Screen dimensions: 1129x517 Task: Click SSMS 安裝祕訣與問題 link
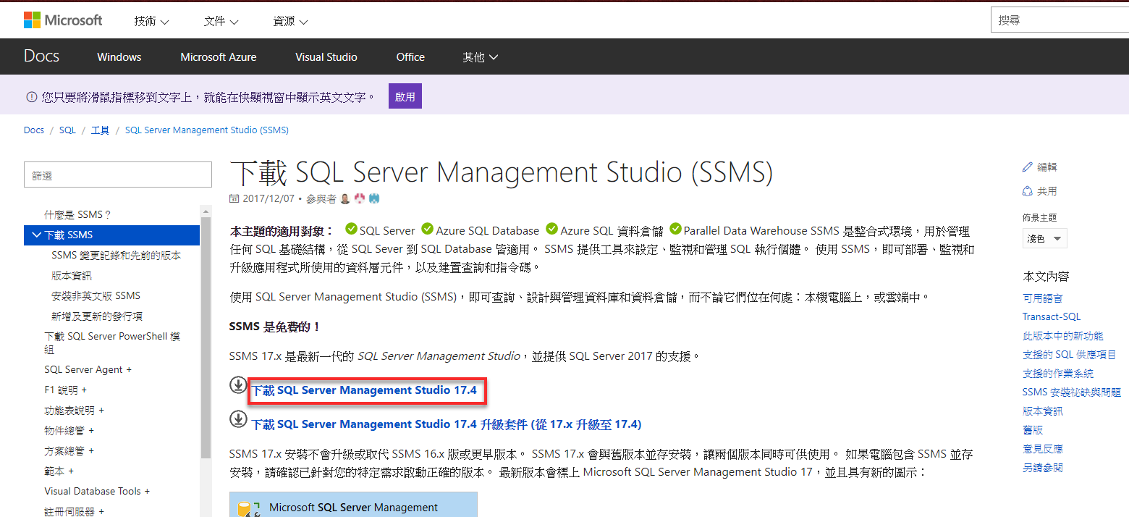tap(1072, 392)
